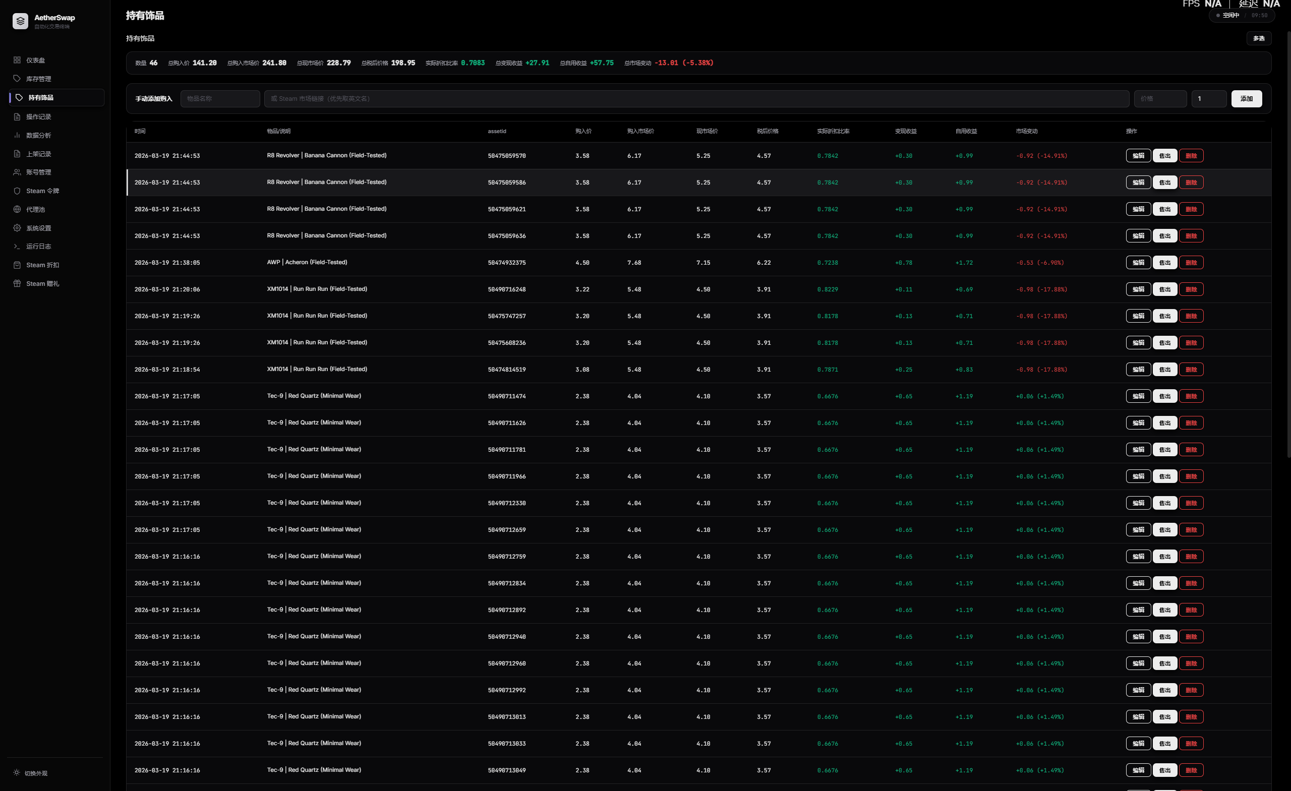Image resolution: width=1291 pixels, height=791 pixels.
Task: Click the 账号管理 users icon
Action: click(x=17, y=172)
